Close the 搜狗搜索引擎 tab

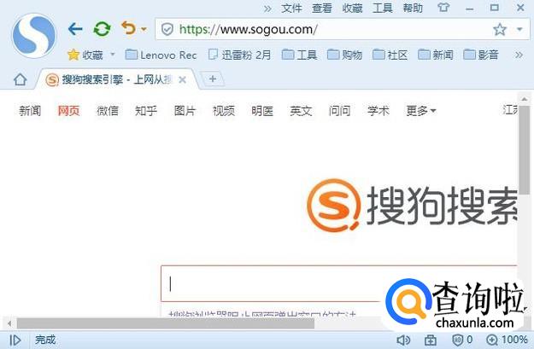(x=183, y=80)
